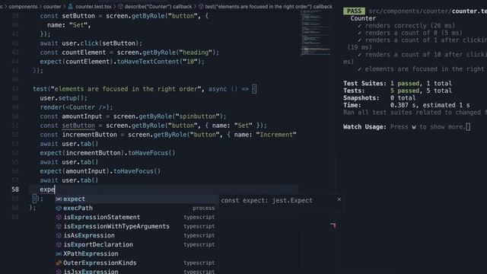The image size is (487, 274).
Task: Open the test callback breadcrumb
Action: pos(269,7)
